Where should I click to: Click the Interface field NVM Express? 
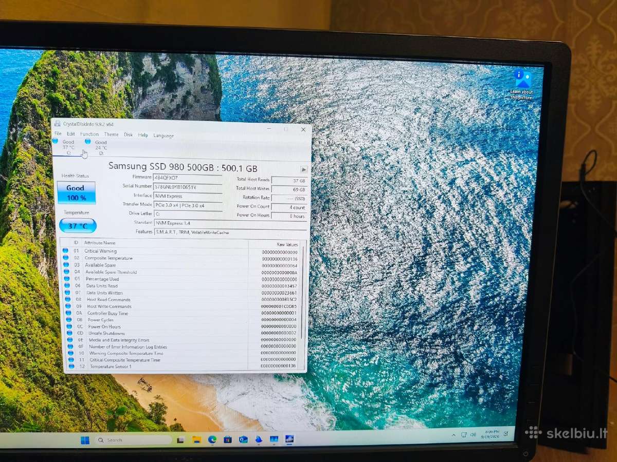pos(188,196)
